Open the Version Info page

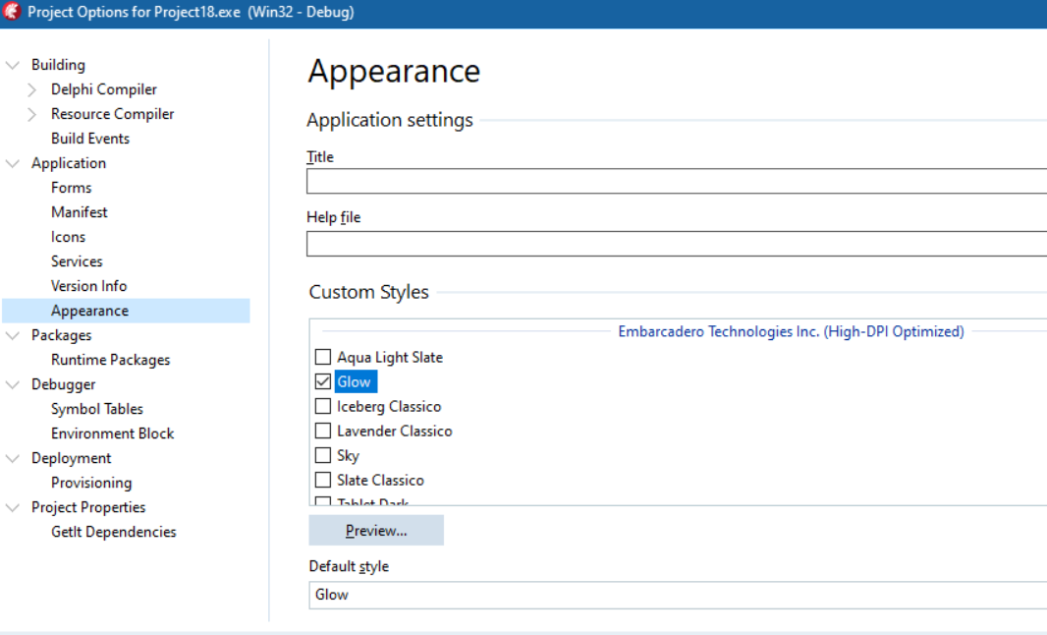pyautogui.click(x=88, y=286)
